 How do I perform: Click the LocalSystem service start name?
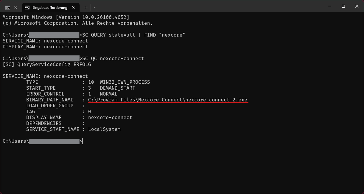tap(104, 129)
